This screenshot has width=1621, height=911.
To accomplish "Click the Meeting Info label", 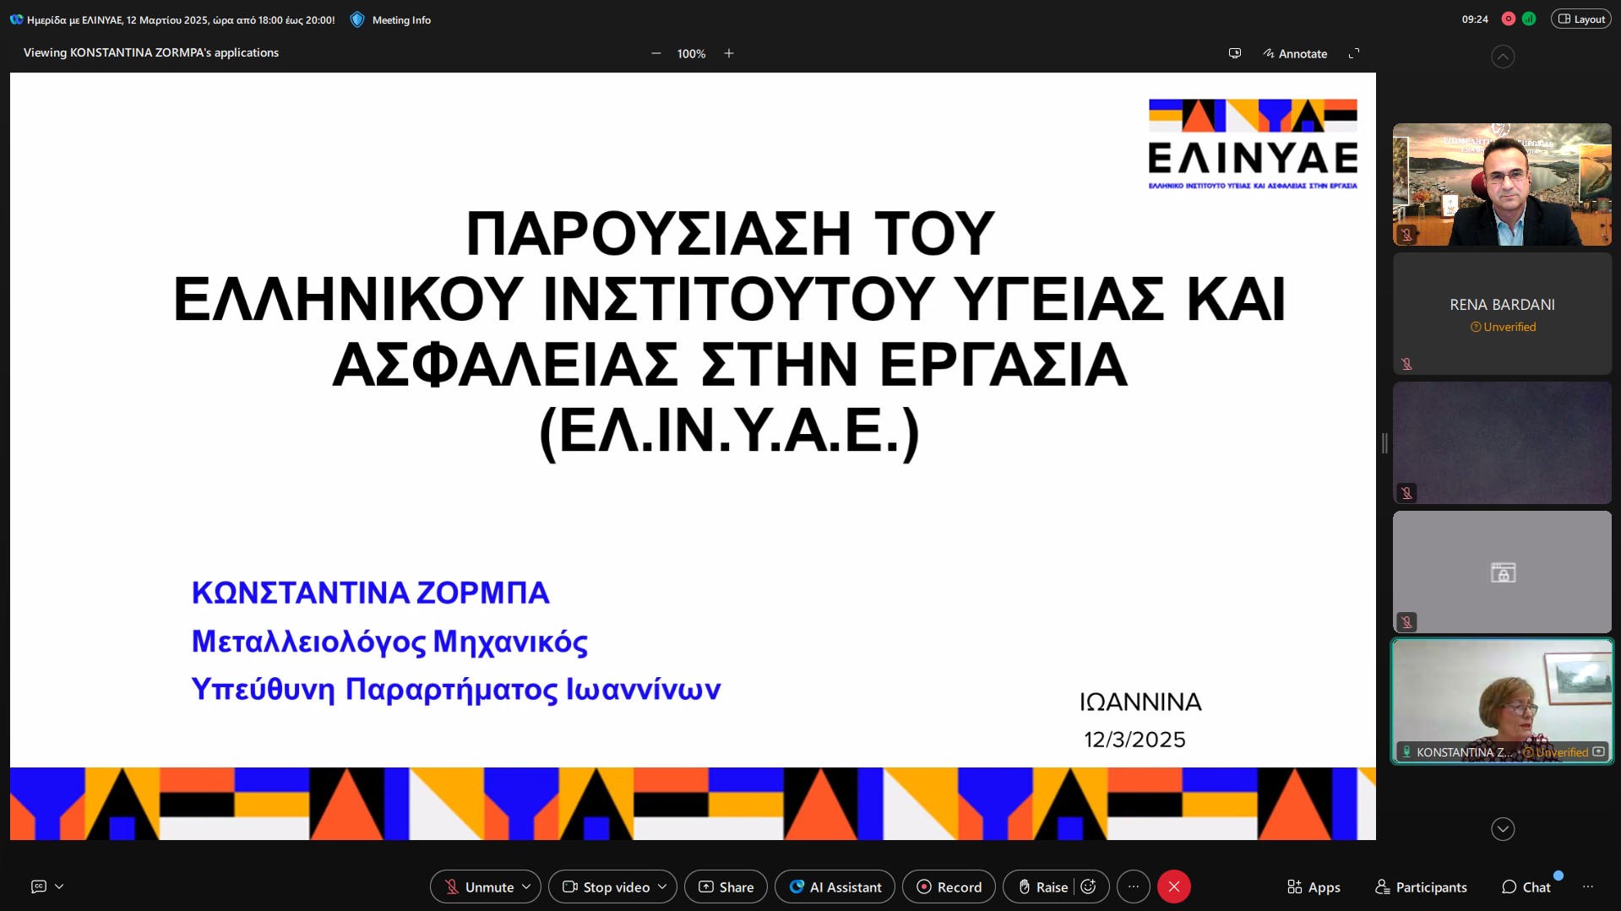I will pyautogui.click(x=401, y=19).
